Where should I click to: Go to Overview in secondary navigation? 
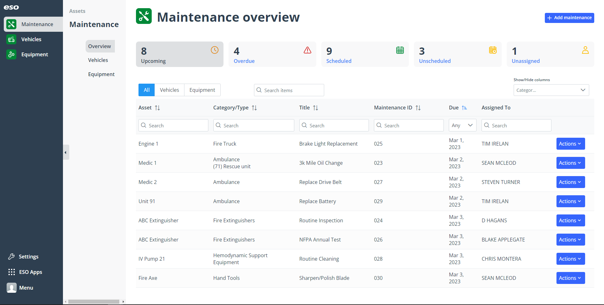coord(100,46)
